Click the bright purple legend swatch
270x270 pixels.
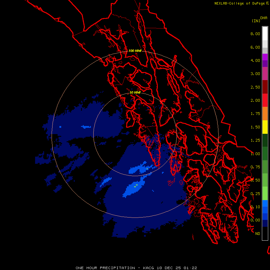[x=265, y=57]
